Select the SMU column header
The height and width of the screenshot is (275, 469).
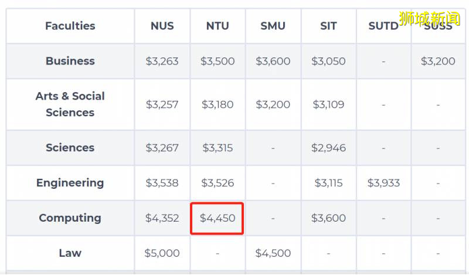point(273,26)
